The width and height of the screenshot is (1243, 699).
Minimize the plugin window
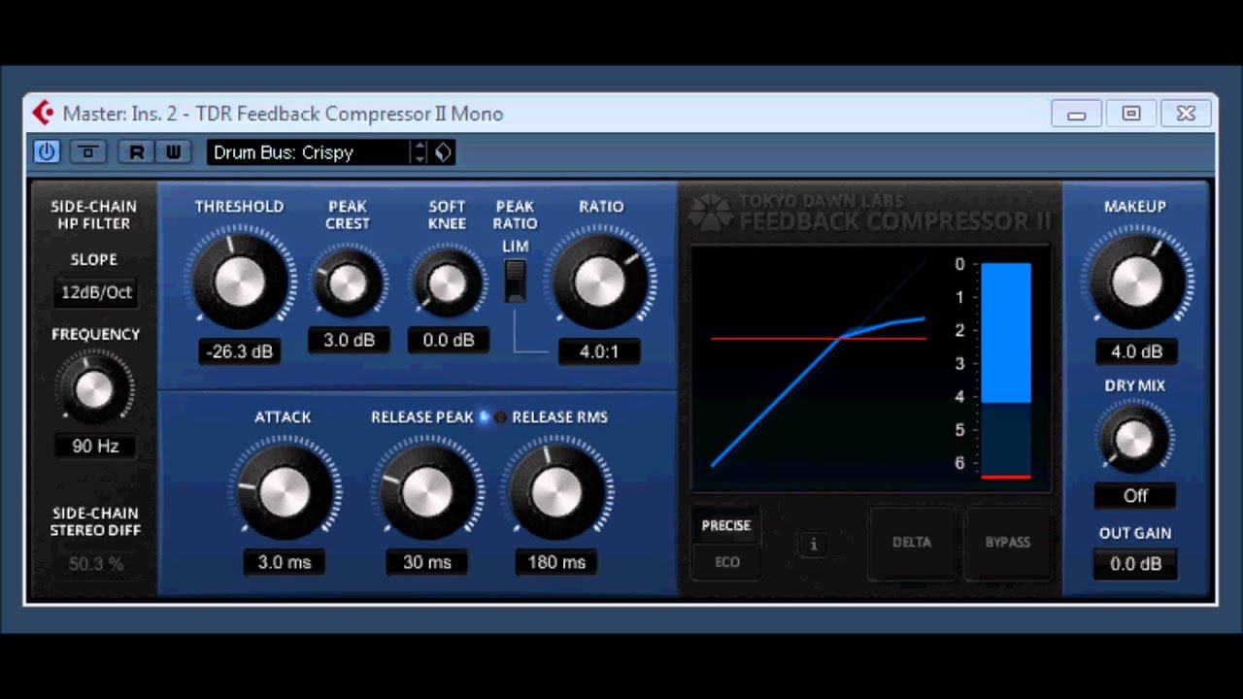tap(1076, 114)
